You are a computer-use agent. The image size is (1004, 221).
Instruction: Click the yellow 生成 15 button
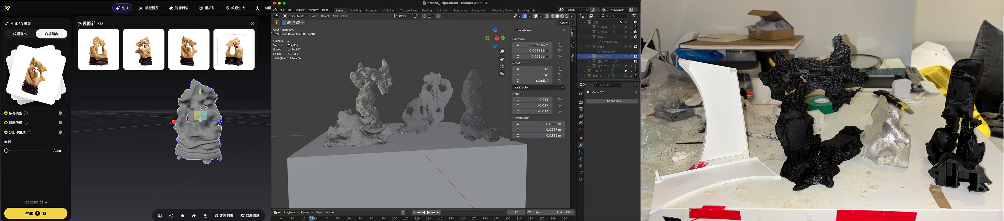pos(36,214)
